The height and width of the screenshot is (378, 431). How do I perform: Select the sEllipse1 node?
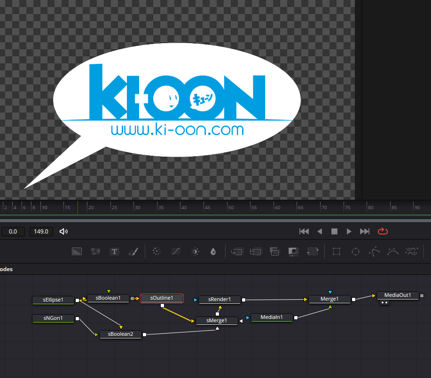53,300
